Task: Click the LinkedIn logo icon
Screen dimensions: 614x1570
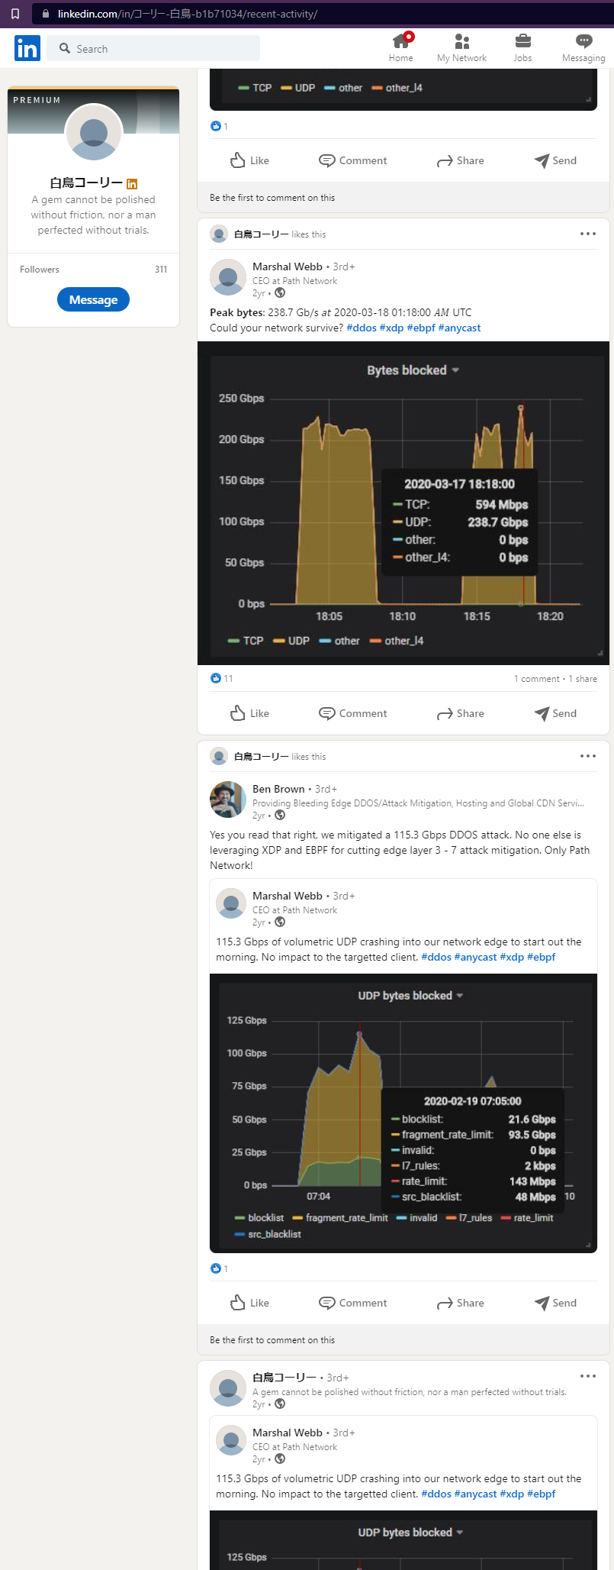Action: (27, 49)
